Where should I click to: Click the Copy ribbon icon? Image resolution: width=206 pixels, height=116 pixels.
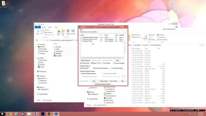click(38, 32)
